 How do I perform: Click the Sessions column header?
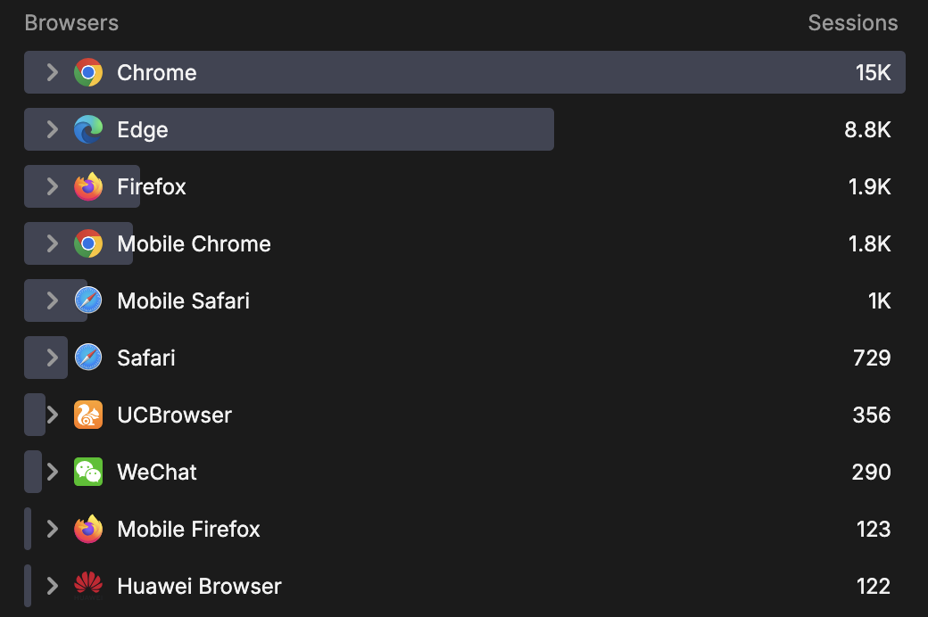click(x=852, y=23)
